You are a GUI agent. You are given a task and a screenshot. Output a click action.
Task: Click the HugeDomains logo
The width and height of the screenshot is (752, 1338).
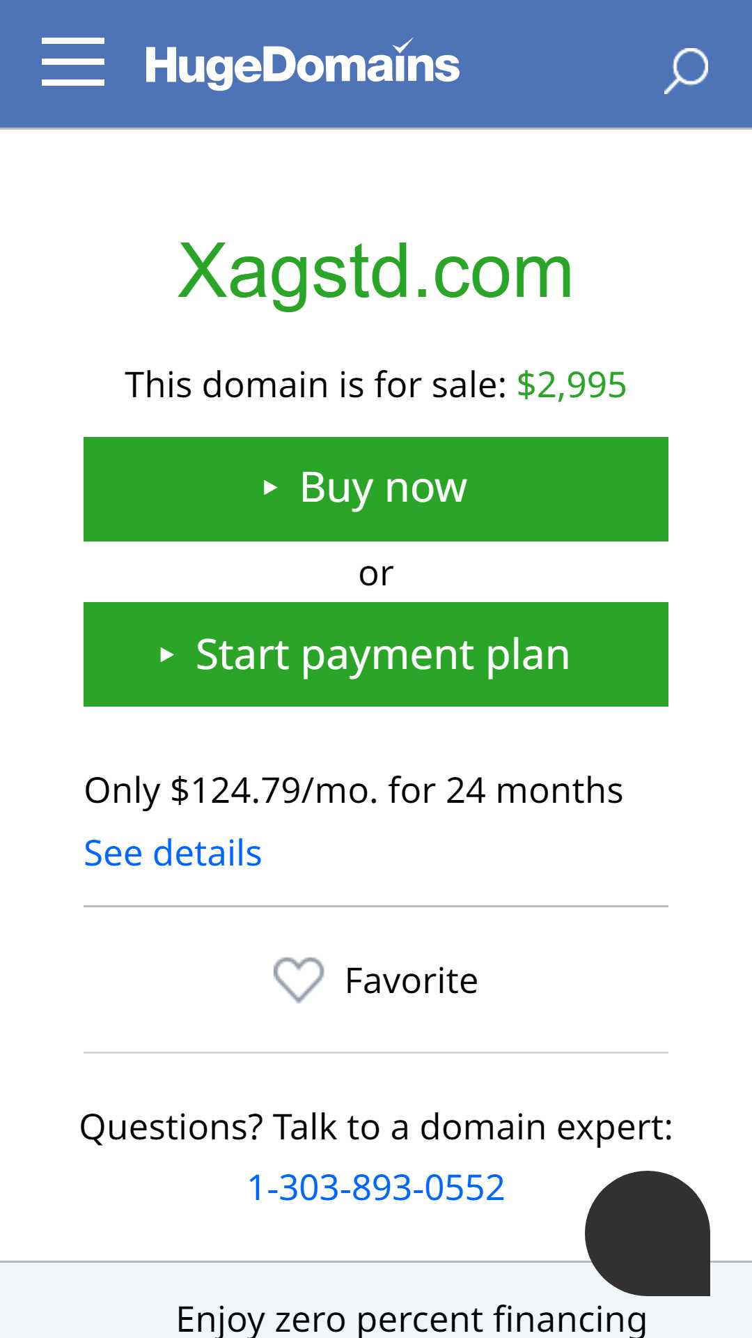[x=302, y=65]
